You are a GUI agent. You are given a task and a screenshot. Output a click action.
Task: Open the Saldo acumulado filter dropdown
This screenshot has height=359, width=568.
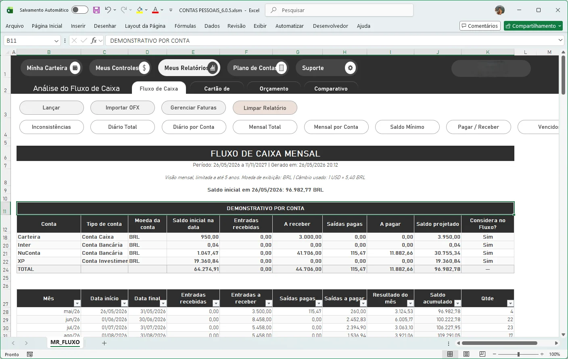coord(457,303)
